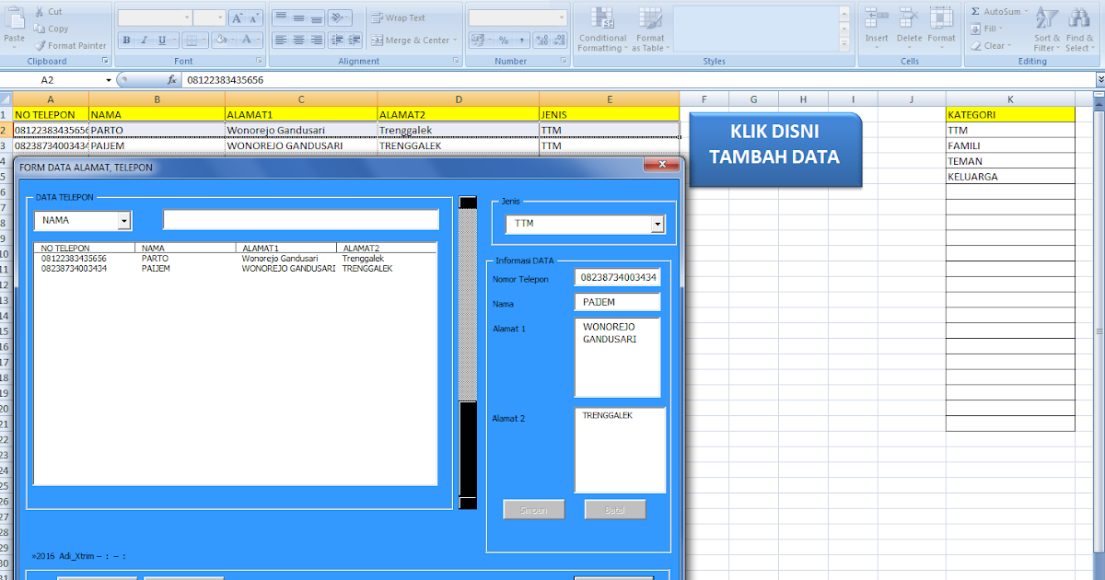The height and width of the screenshot is (580, 1105).
Task: Click the Increase Font Size icon
Action: [x=238, y=17]
